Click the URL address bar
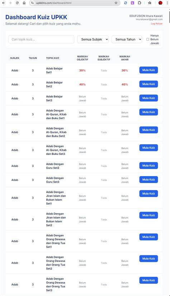 [74, 3]
